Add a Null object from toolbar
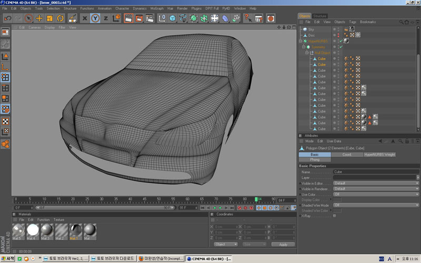 [x=162, y=18]
